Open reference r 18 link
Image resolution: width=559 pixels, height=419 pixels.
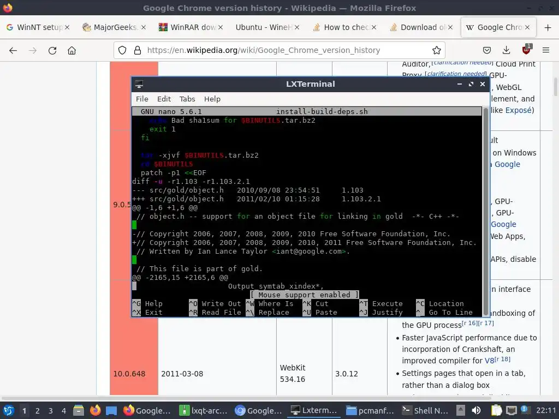tap(503, 359)
